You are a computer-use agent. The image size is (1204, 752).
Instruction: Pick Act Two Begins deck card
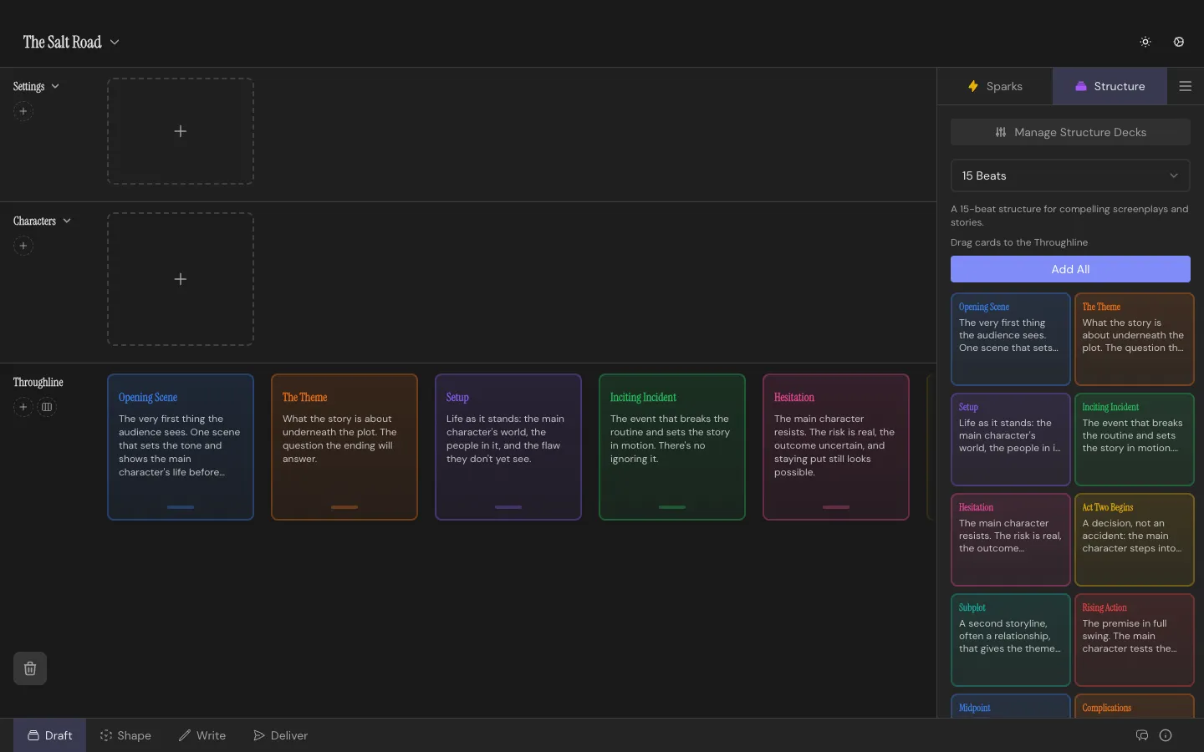tap(1134, 540)
